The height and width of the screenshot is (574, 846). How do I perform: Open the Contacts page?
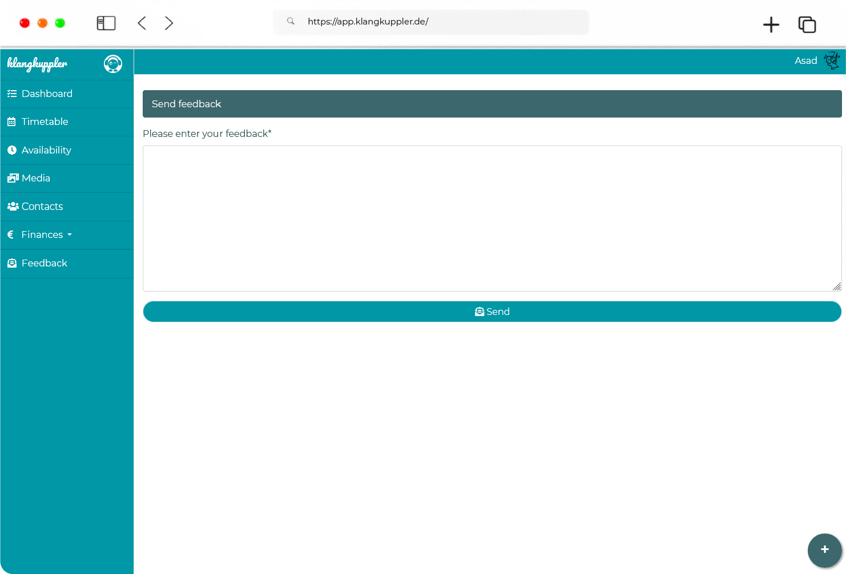coord(42,207)
